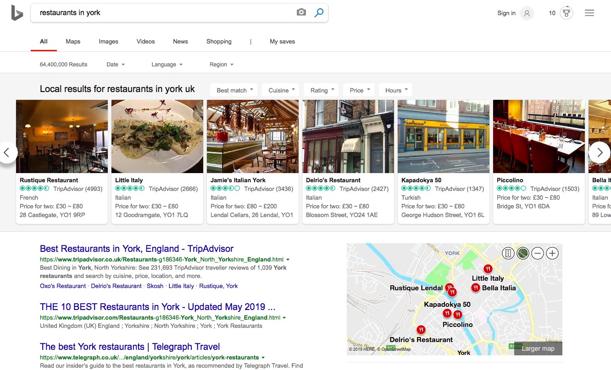
Task: Open My saves
Action: (282, 41)
